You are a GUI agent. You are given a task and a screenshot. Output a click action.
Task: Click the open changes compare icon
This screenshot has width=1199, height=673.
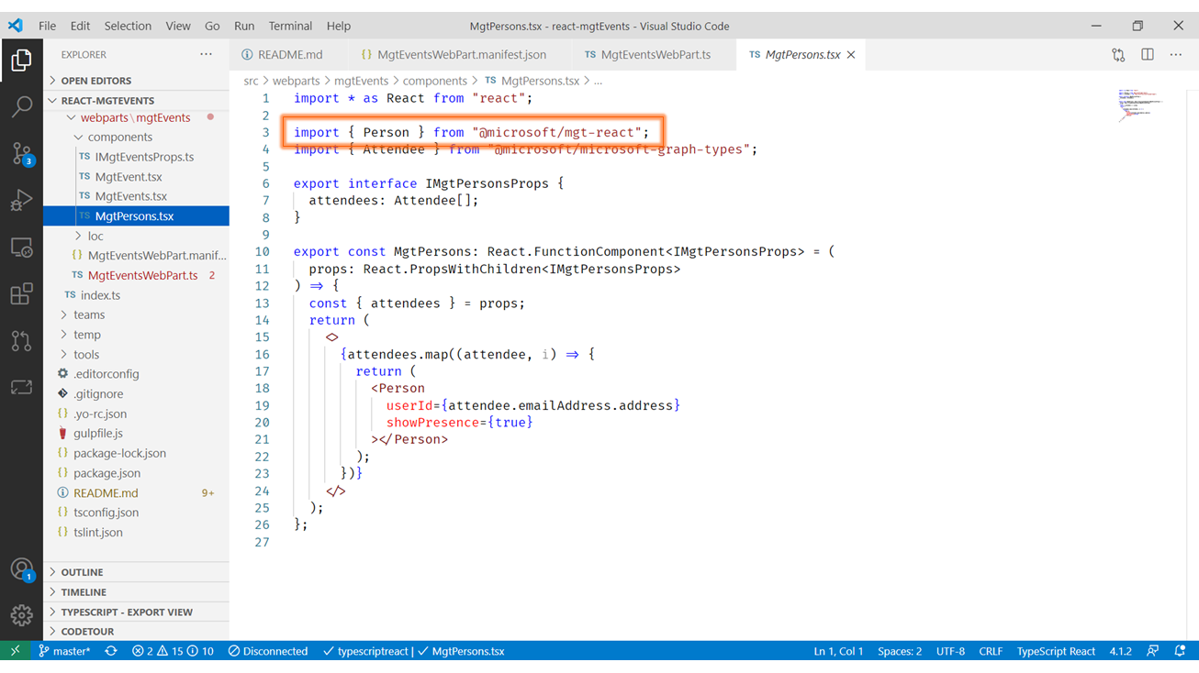pyautogui.click(x=1118, y=55)
